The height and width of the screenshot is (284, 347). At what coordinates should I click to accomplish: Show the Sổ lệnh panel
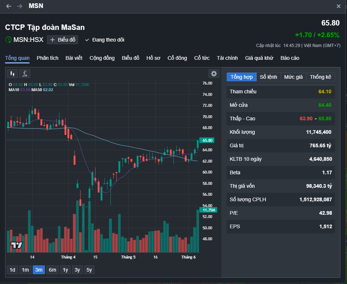[268, 77]
